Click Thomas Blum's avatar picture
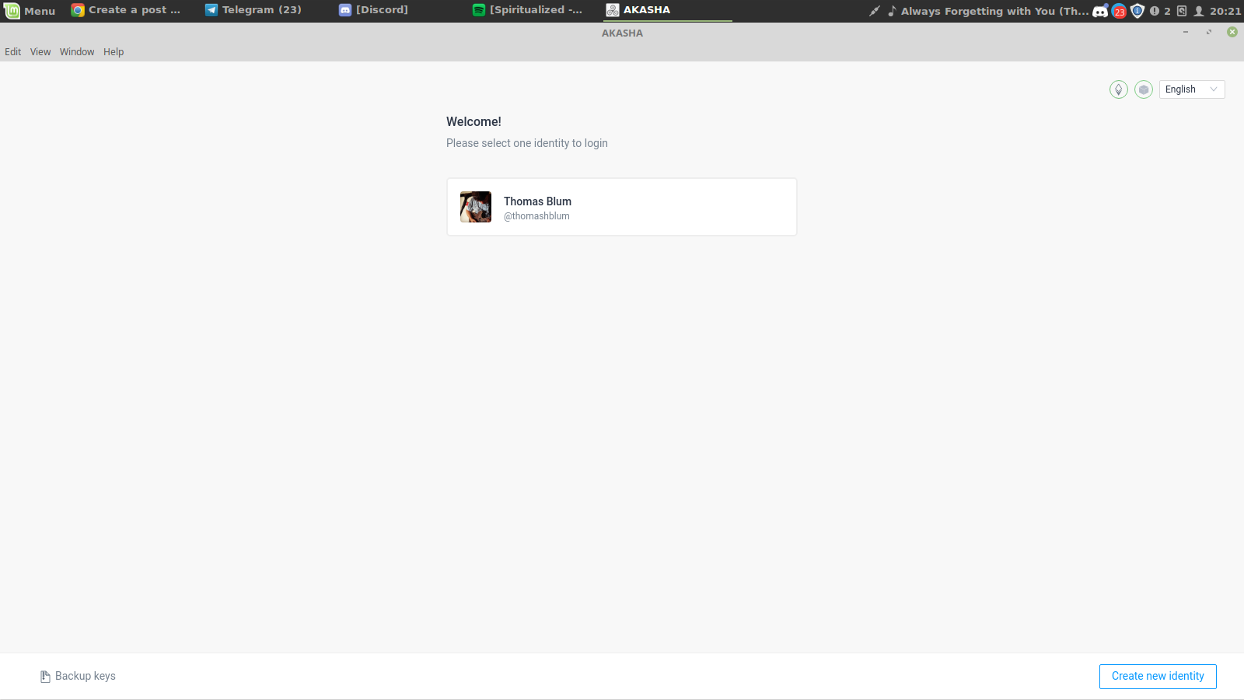The image size is (1244, 700). (476, 207)
